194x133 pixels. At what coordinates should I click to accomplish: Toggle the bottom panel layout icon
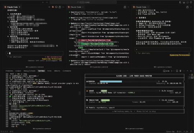click(184, 2)
